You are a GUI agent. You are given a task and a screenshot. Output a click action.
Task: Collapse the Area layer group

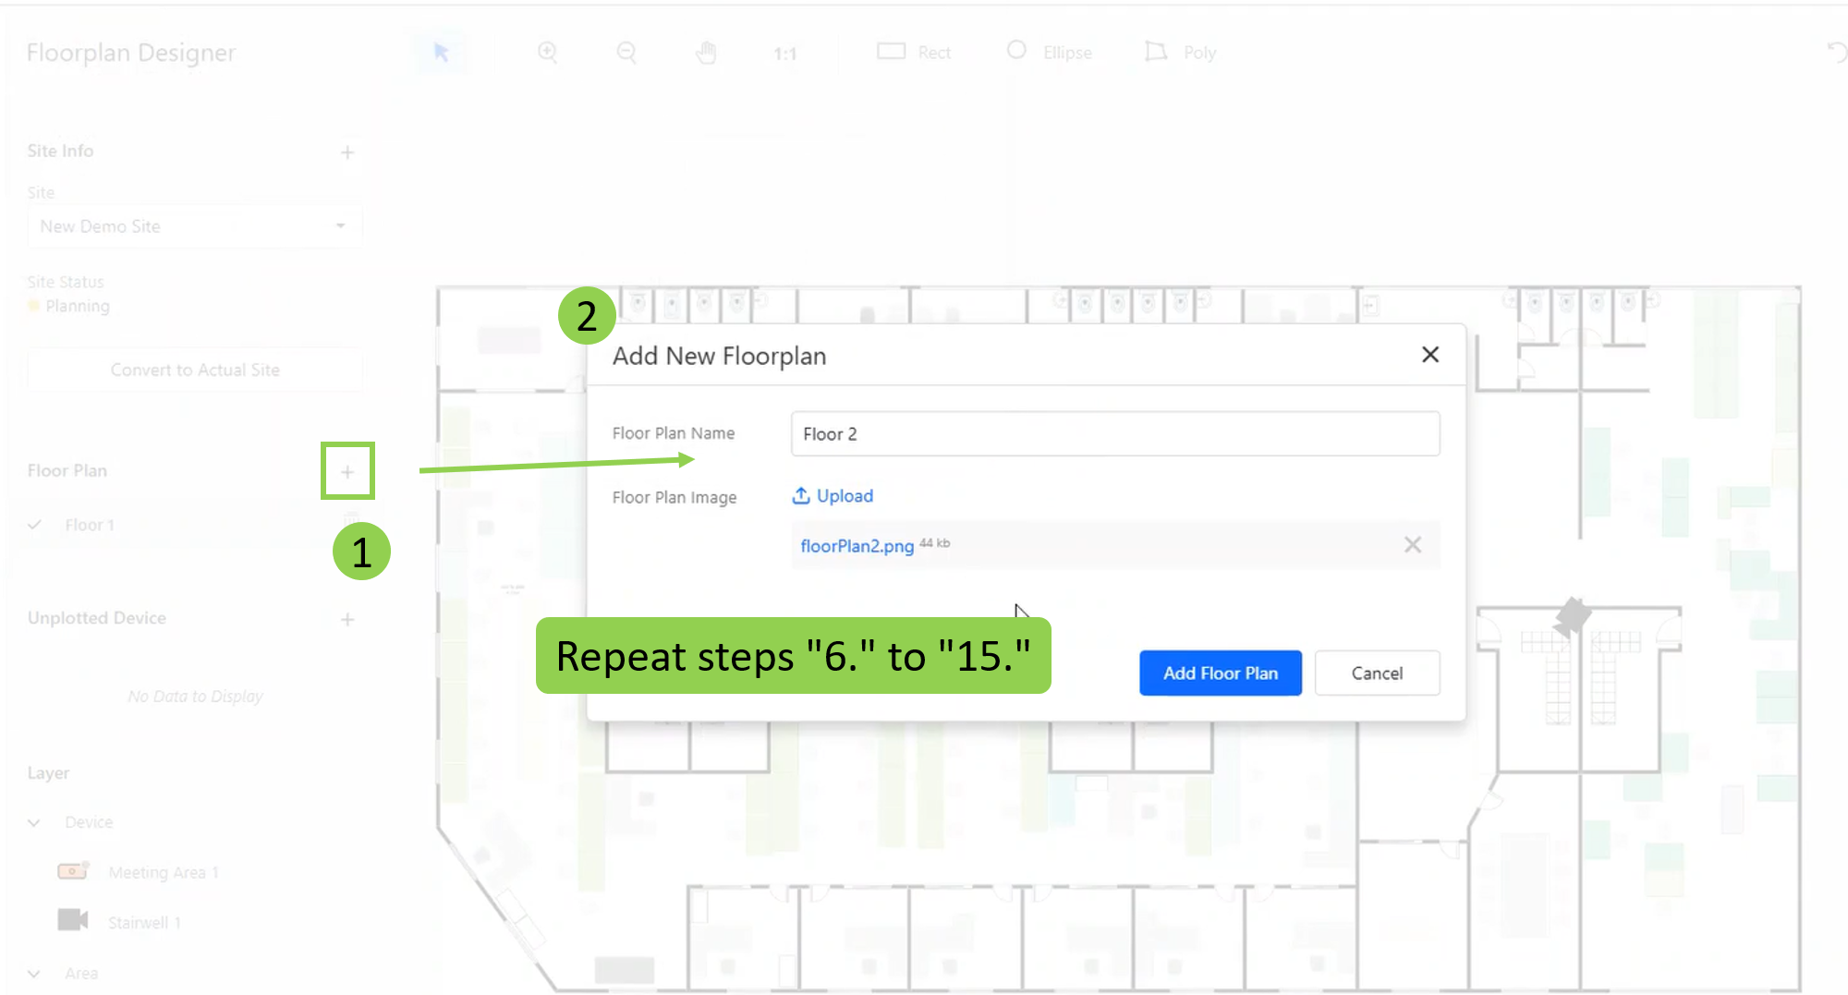pyautogui.click(x=34, y=974)
